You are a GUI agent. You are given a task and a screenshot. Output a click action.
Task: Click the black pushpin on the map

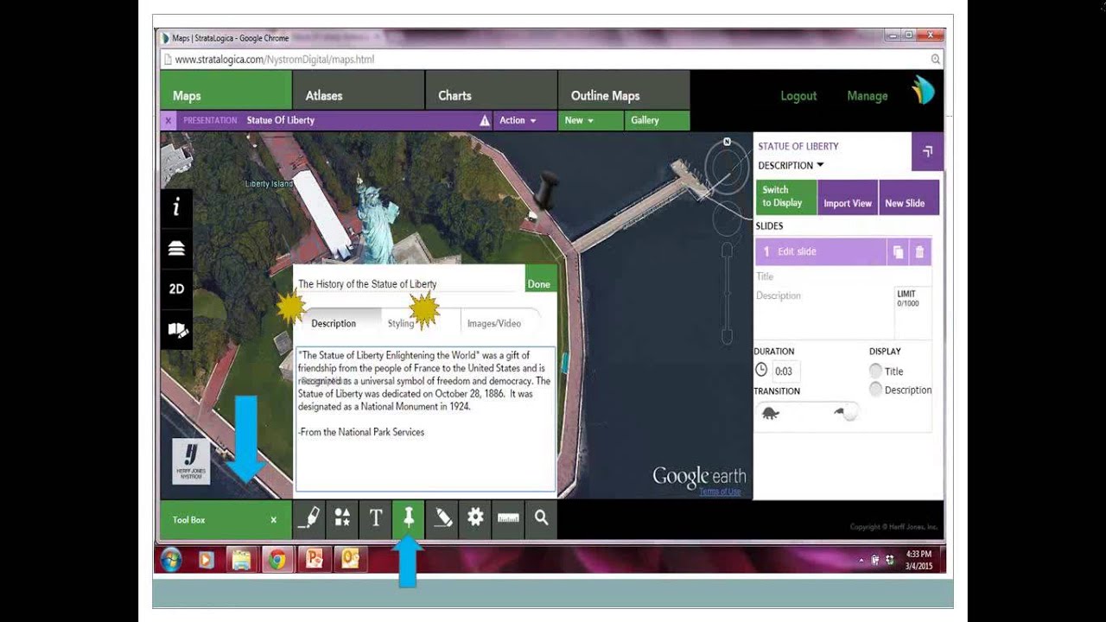tap(543, 192)
